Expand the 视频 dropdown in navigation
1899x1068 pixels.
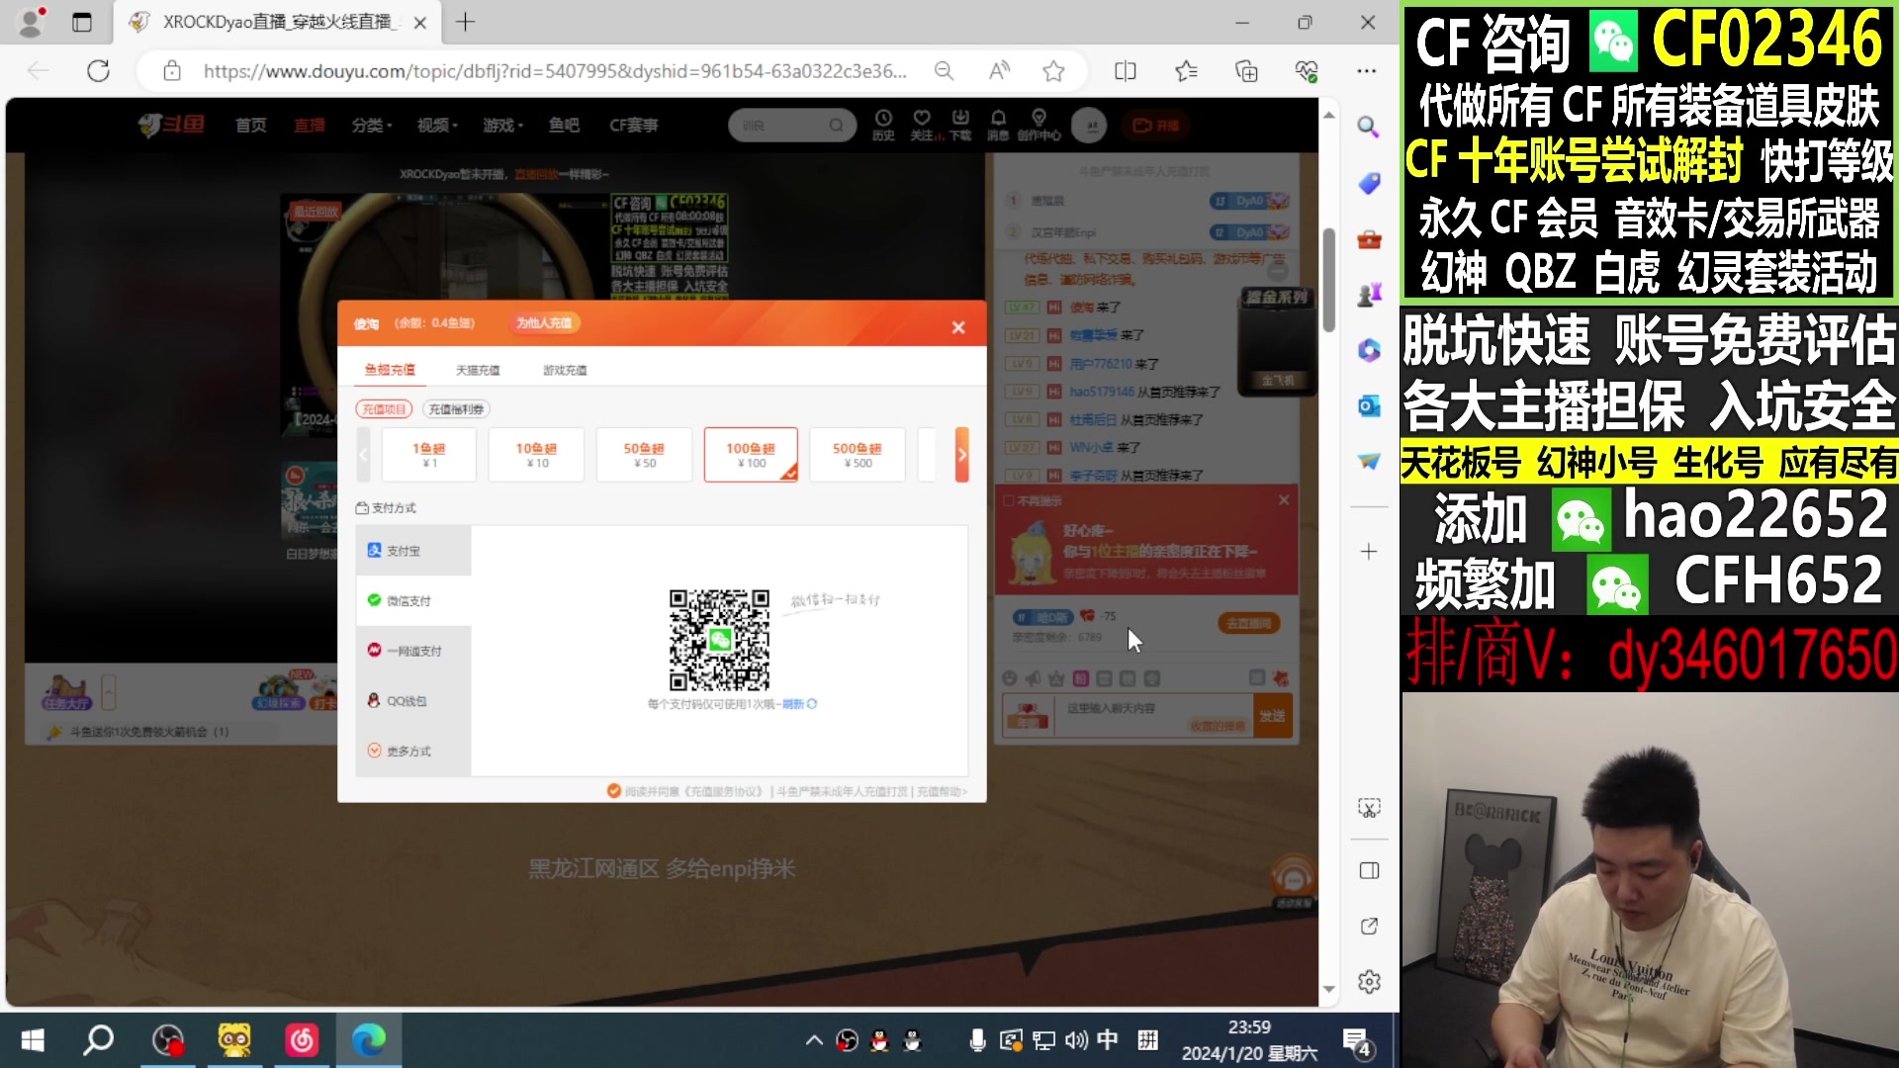pos(437,126)
